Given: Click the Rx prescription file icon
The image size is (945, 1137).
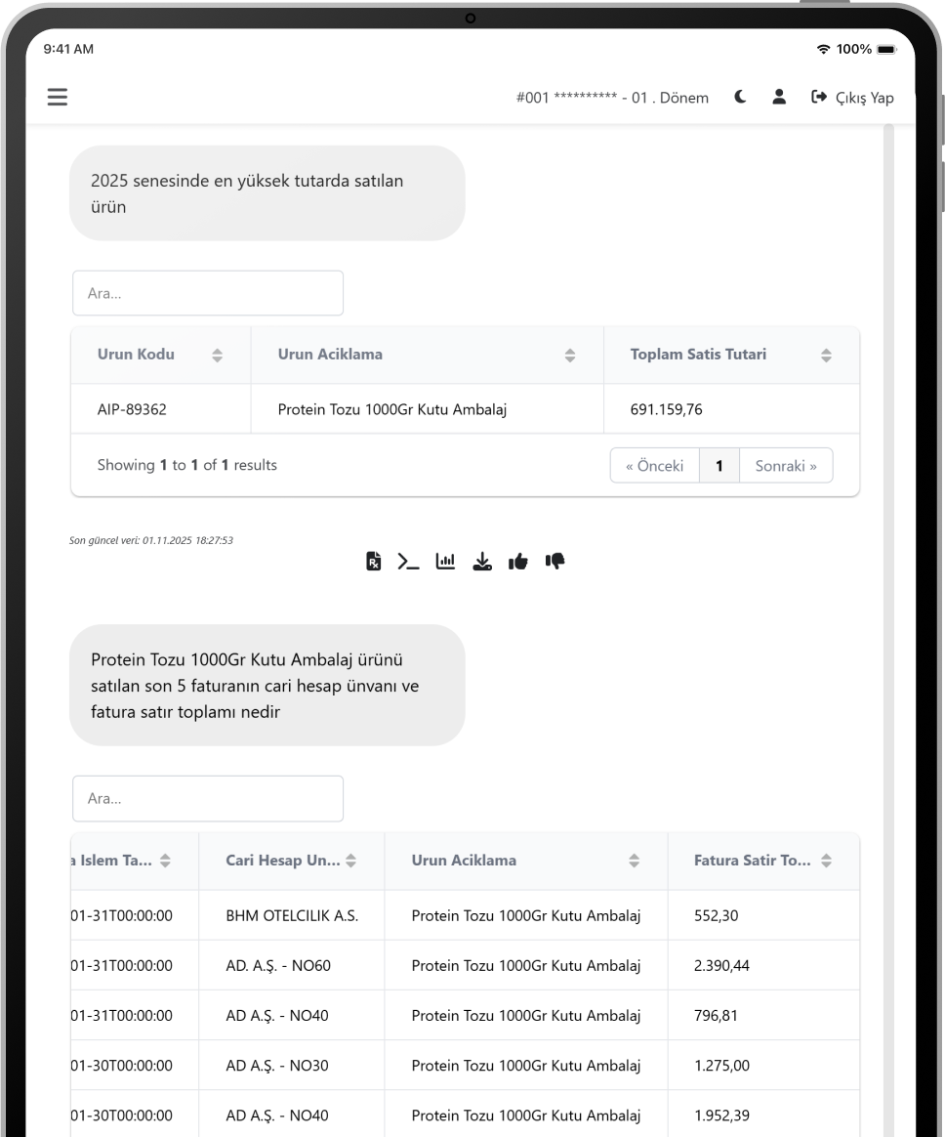Looking at the screenshot, I should [x=373, y=561].
